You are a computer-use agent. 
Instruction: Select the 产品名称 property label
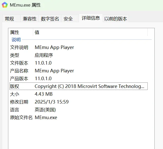click(19, 71)
